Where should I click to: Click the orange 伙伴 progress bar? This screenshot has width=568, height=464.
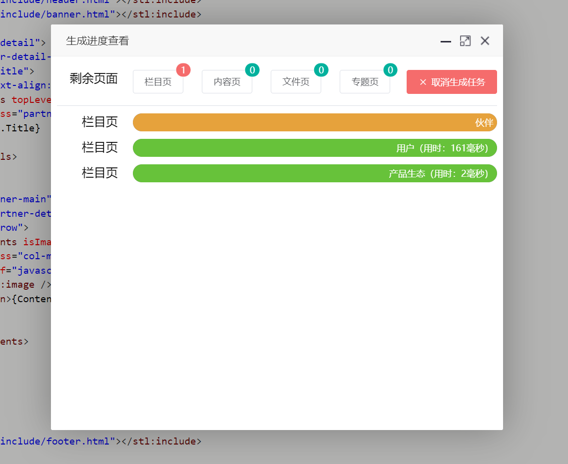(315, 122)
